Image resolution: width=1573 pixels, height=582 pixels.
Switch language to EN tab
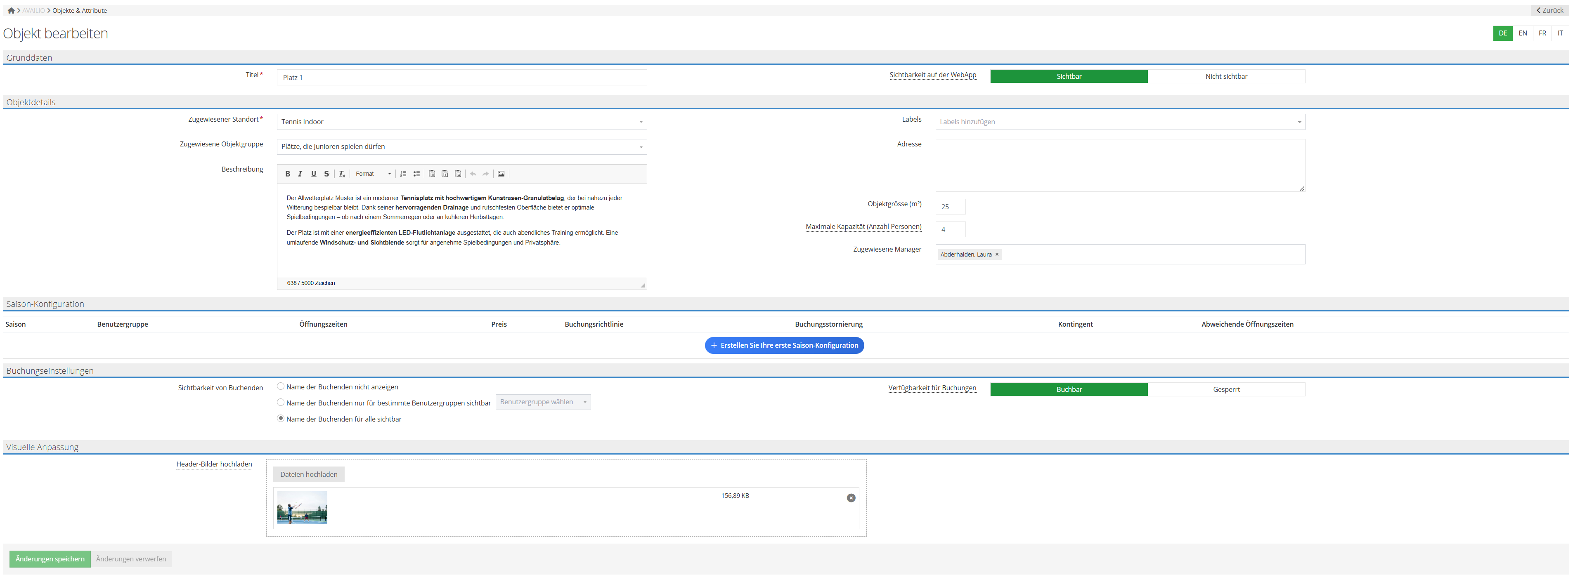1522,33
